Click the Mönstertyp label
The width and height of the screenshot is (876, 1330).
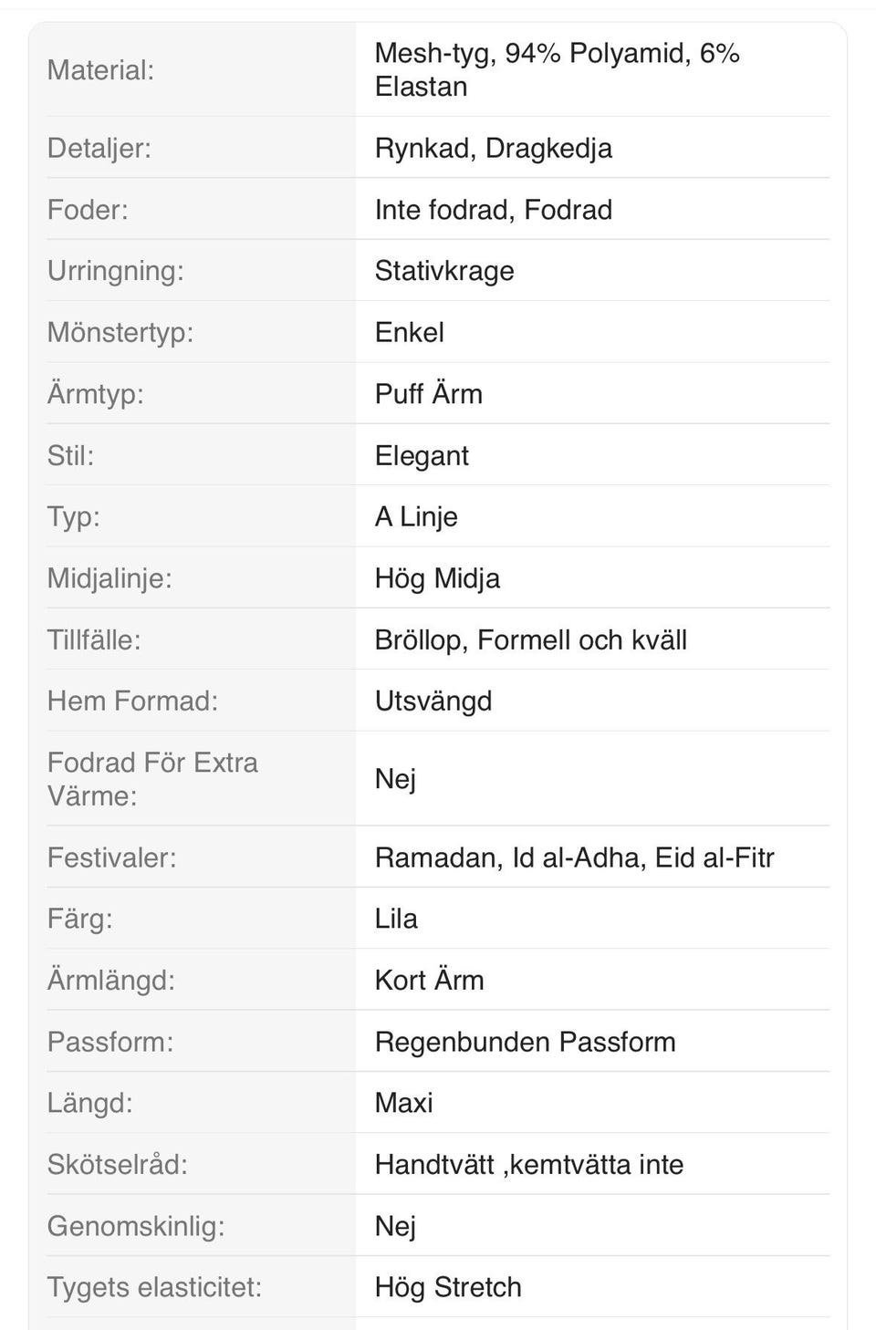point(120,332)
